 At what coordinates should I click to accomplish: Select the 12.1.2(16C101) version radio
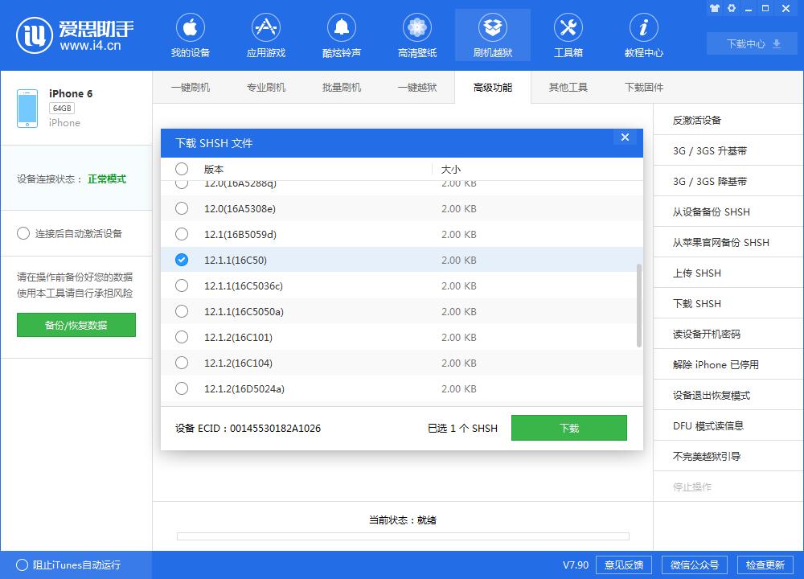click(182, 337)
